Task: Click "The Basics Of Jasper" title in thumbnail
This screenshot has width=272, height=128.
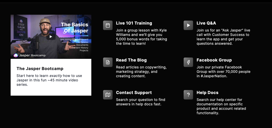Action: 75,28
